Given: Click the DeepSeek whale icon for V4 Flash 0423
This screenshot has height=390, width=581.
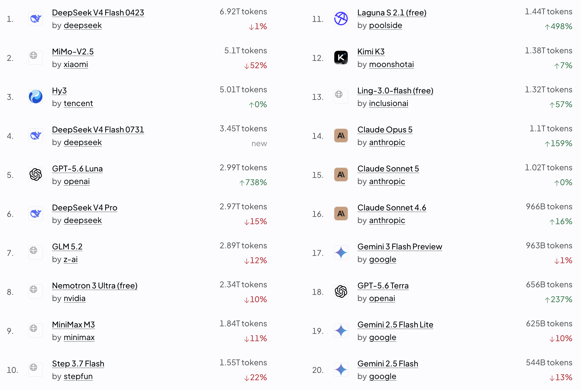Looking at the screenshot, I should (x=36, y=19).
